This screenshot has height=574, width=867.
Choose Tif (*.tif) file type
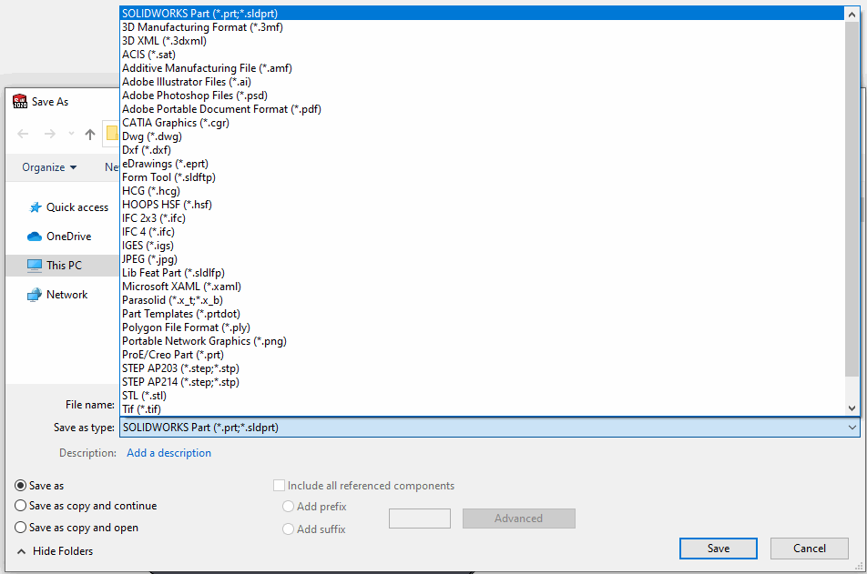point(482,408)
